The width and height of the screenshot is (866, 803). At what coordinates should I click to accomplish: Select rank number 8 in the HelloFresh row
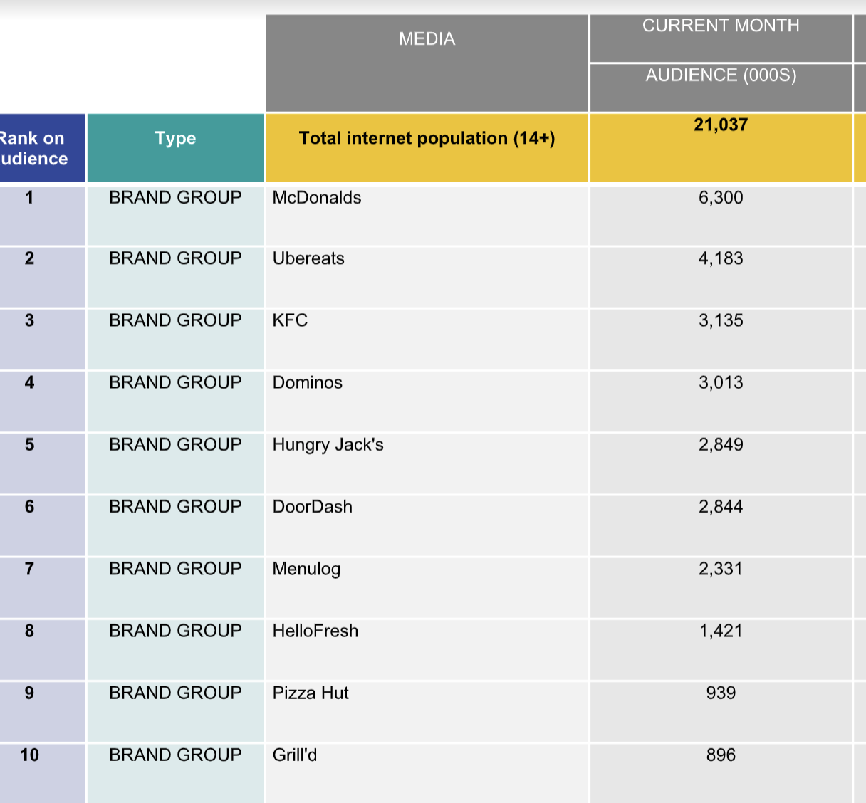(29, 630)
